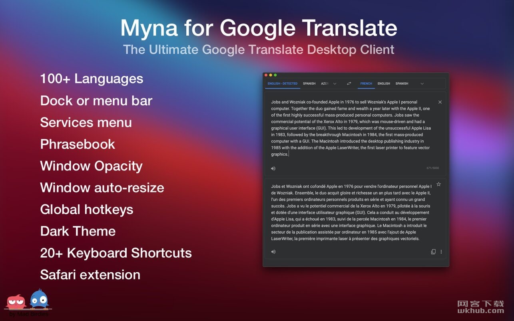Choose Spanish as the source language
This screenshot has width=514, height=321.
tap(309, 83)
